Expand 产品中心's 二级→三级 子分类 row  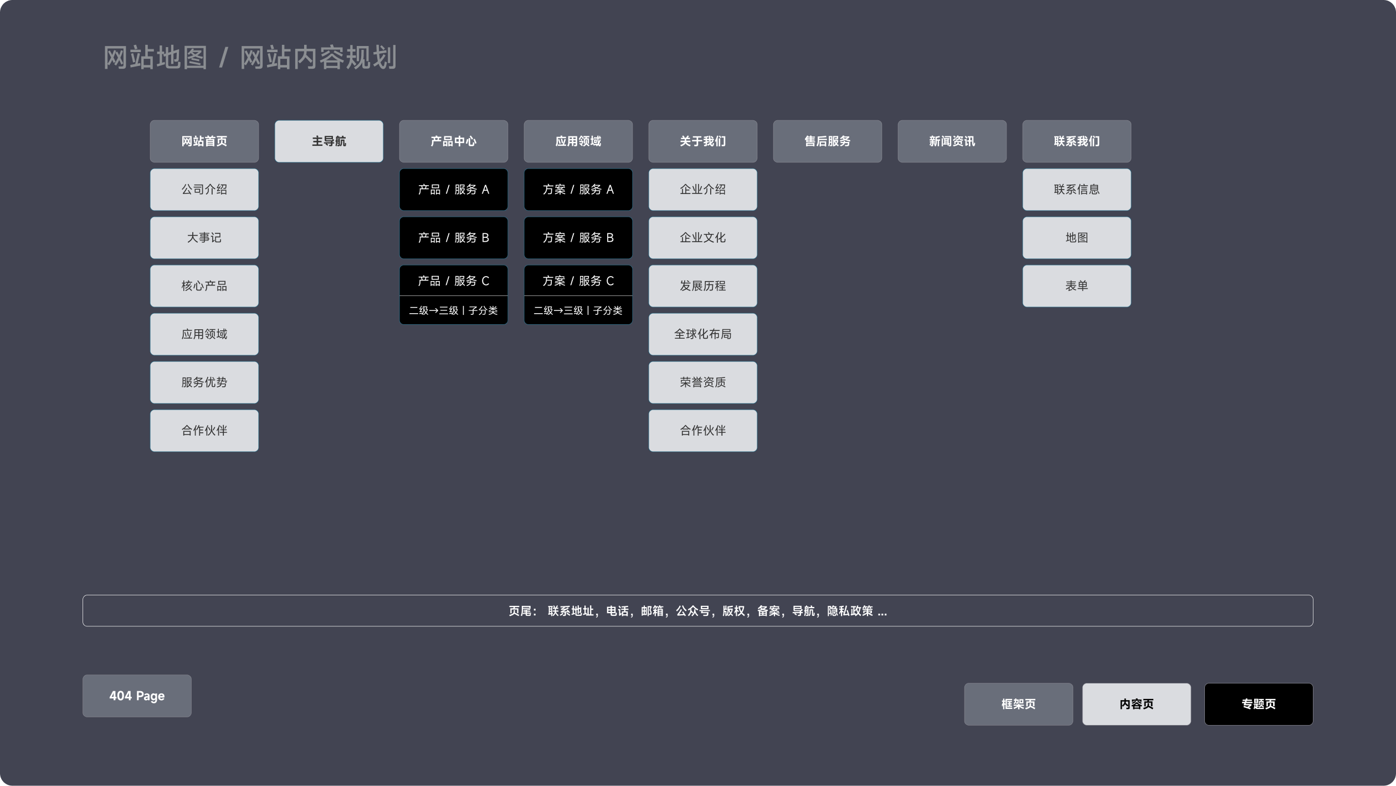click(453, 310)
